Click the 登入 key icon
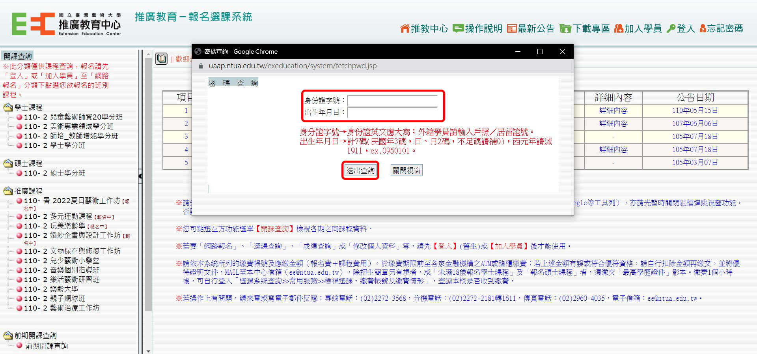Viewport: 757px width, 354px height. (x=671, y=28)
